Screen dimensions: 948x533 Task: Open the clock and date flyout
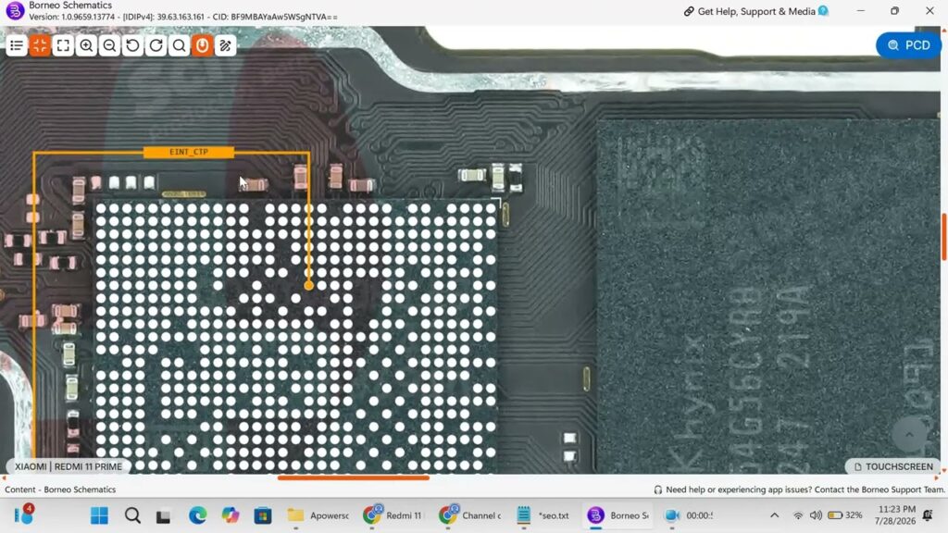tap(895, 514)
